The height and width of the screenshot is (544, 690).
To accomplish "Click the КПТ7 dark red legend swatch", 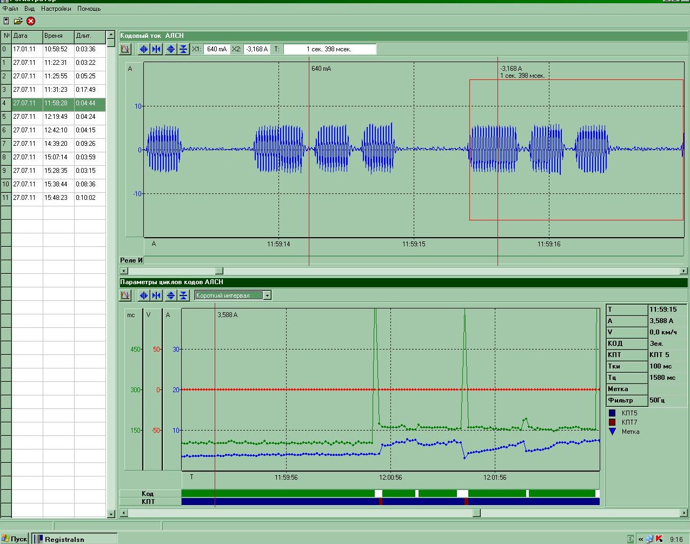I will (612, 422).
